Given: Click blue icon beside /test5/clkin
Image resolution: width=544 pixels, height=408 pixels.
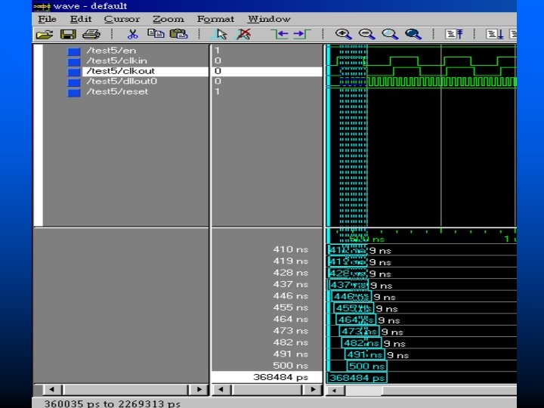Looking at the screenshot, I should point(73,62).
